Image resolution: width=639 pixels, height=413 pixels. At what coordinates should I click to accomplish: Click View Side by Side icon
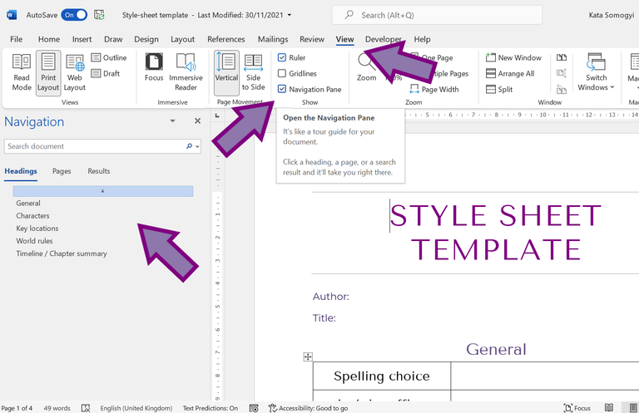click(x=562, y=58)
